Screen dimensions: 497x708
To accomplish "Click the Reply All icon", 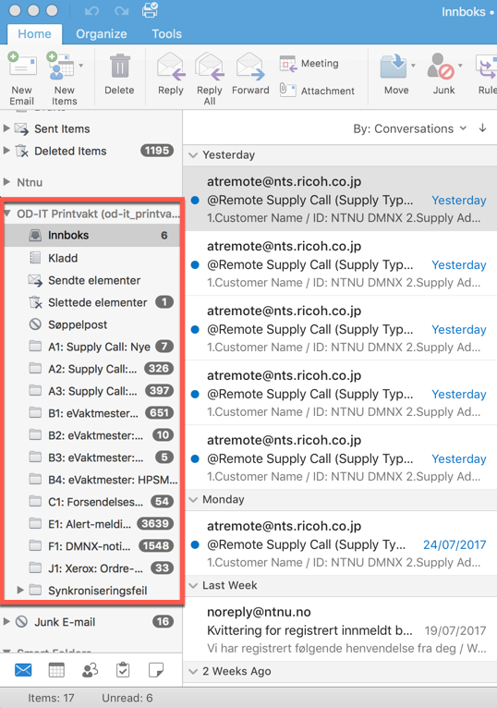I will 210,66.
